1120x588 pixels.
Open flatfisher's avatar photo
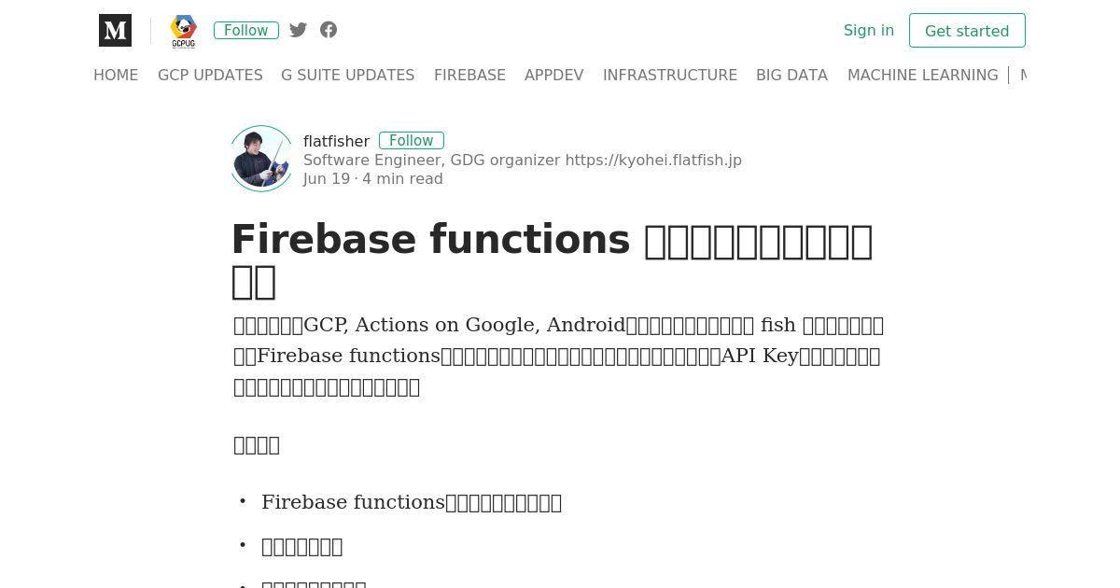pos(261,159)
